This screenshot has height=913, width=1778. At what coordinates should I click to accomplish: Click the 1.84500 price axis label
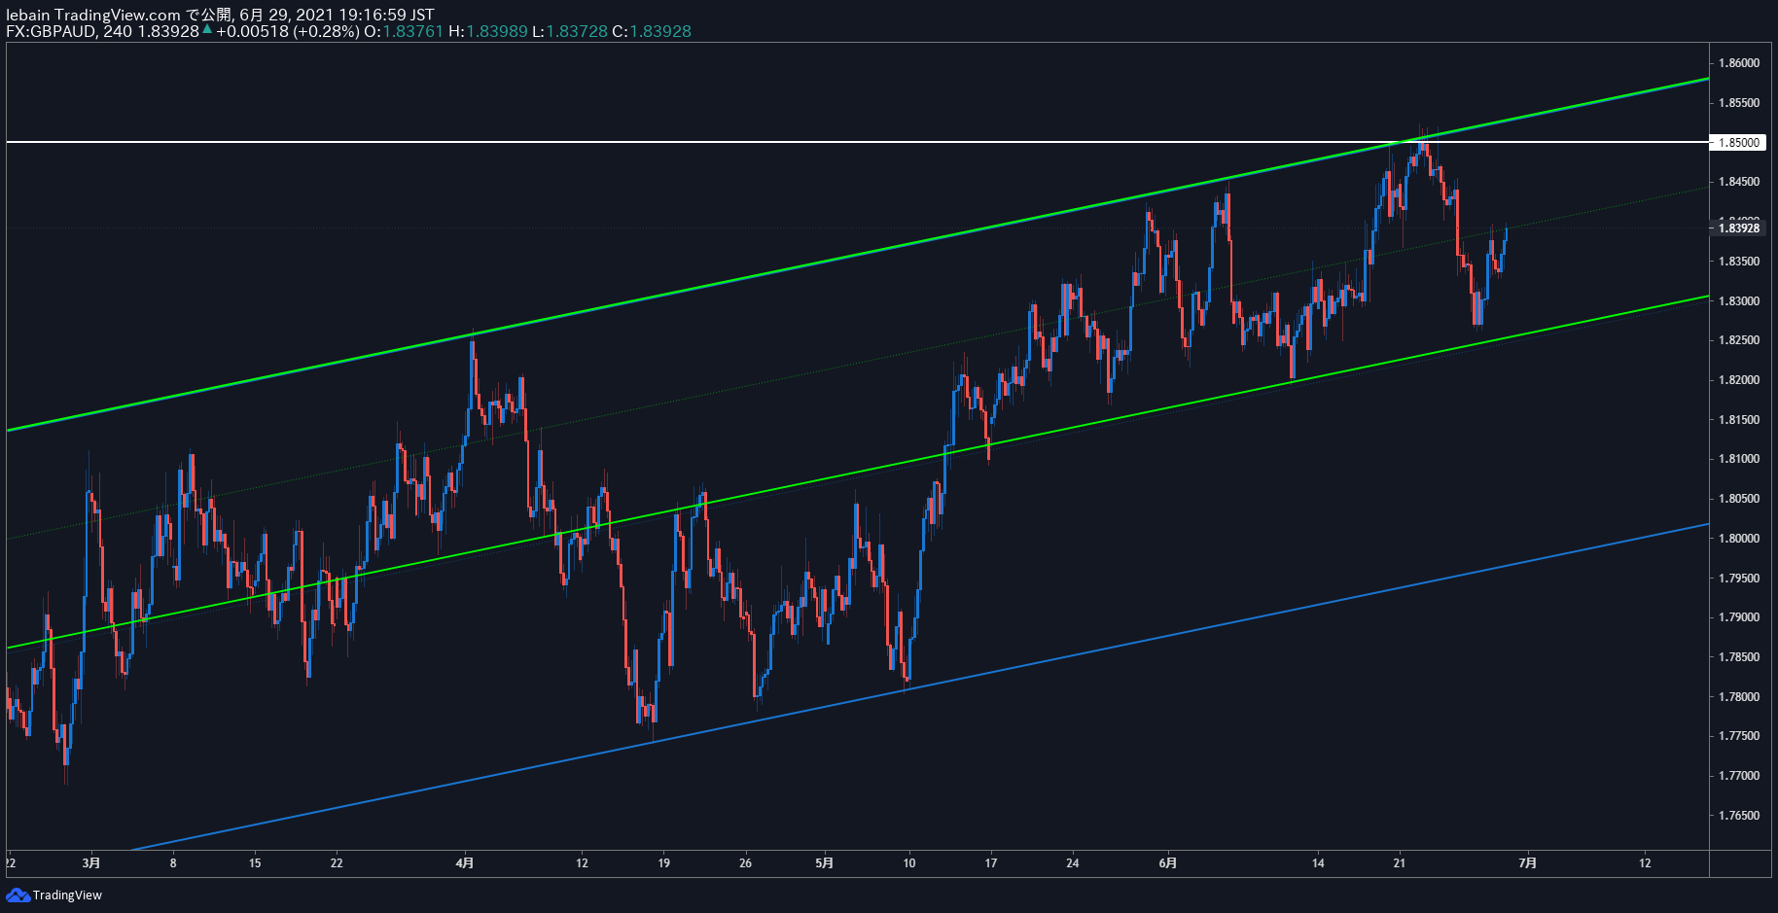tap(1739, 182)
